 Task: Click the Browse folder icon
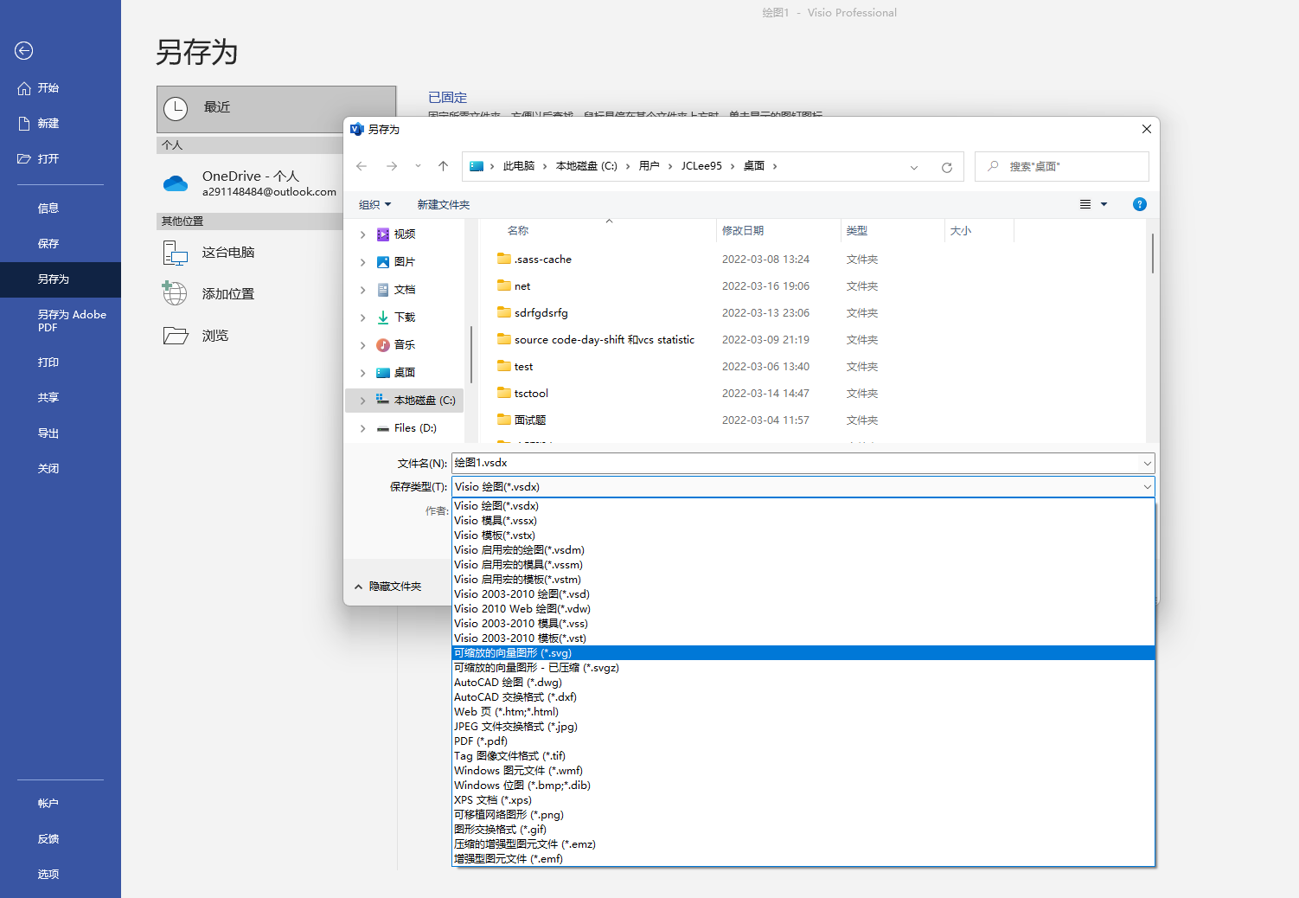(x=176, y=336)
